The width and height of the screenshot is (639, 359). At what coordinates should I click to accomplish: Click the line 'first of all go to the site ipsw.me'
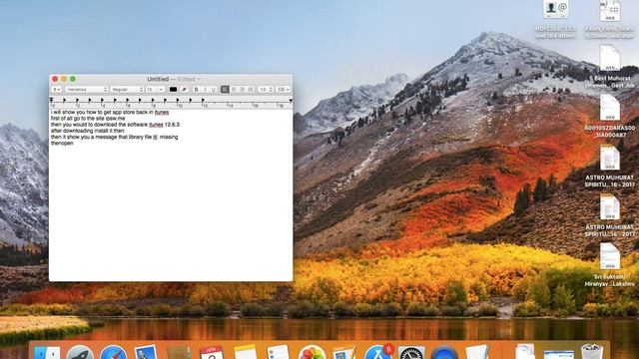[88, 118]
